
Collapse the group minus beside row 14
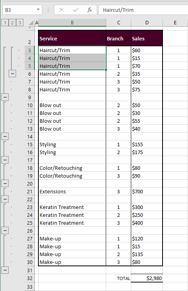(x=5, y=136)
